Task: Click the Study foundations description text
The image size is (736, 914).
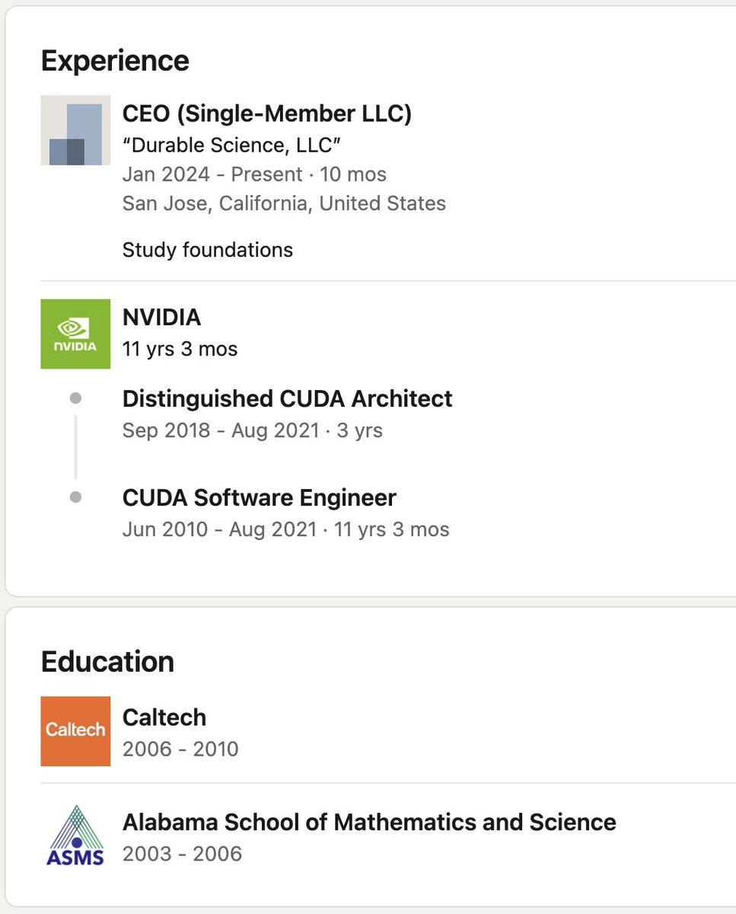Action: [x=208, y=250]
